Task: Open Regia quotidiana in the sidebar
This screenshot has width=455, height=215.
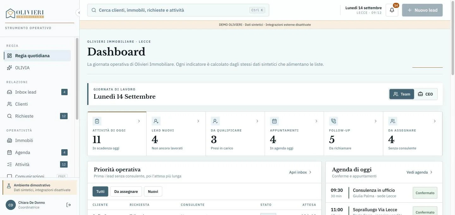Action: coord(37,56)
